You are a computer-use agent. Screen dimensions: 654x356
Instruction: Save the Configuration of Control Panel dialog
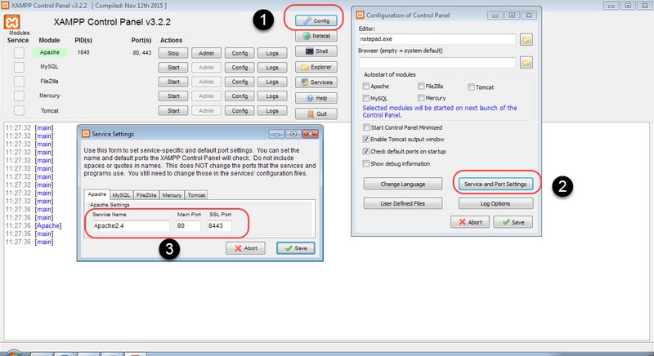[513, 222]
